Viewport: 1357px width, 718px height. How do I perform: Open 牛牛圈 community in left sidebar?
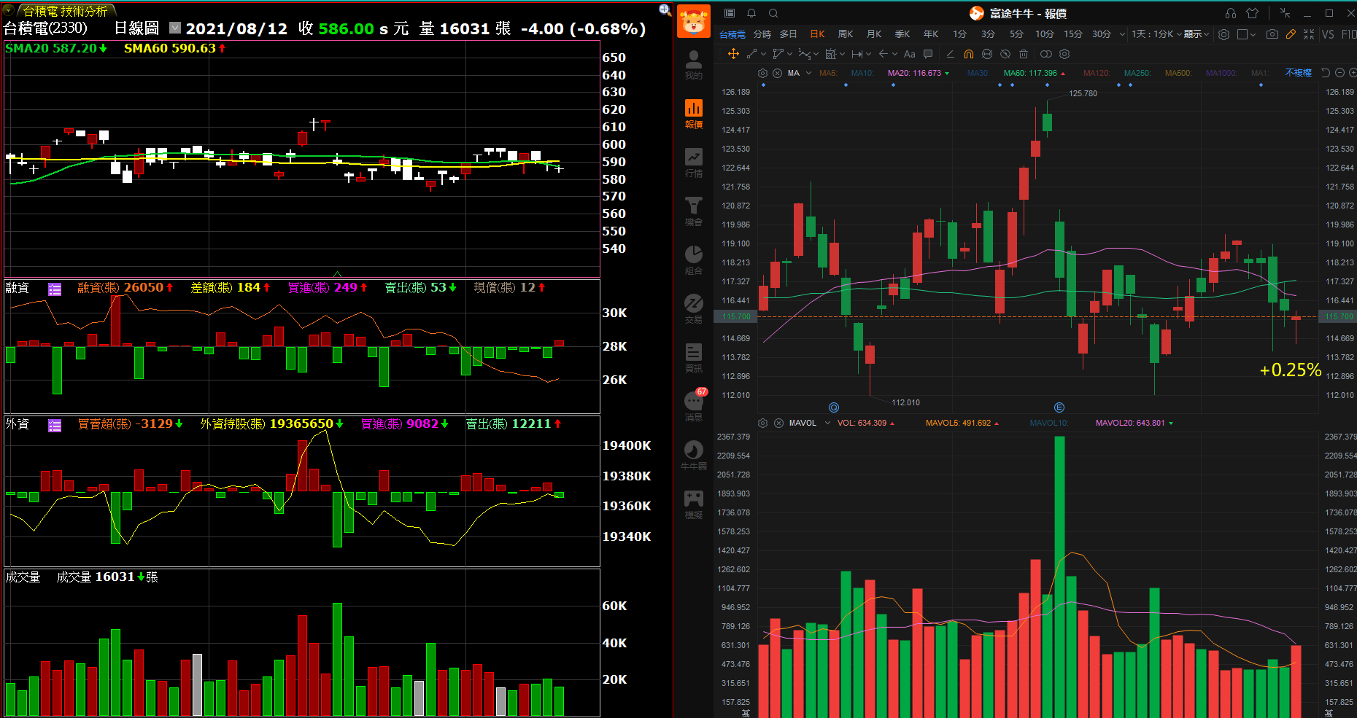click(x=694, y=456)
